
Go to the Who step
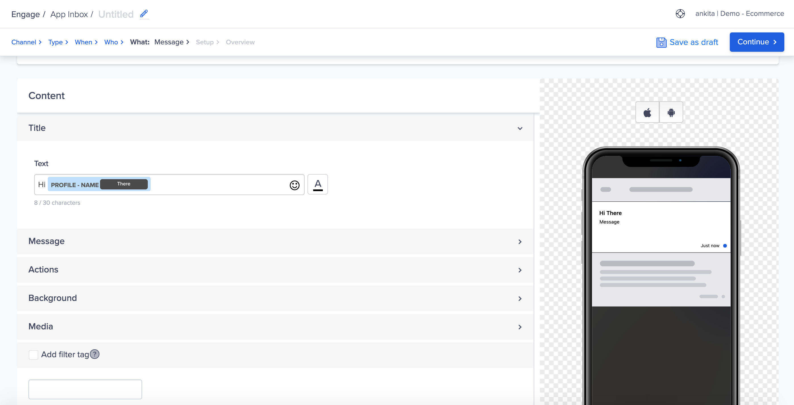111,42
